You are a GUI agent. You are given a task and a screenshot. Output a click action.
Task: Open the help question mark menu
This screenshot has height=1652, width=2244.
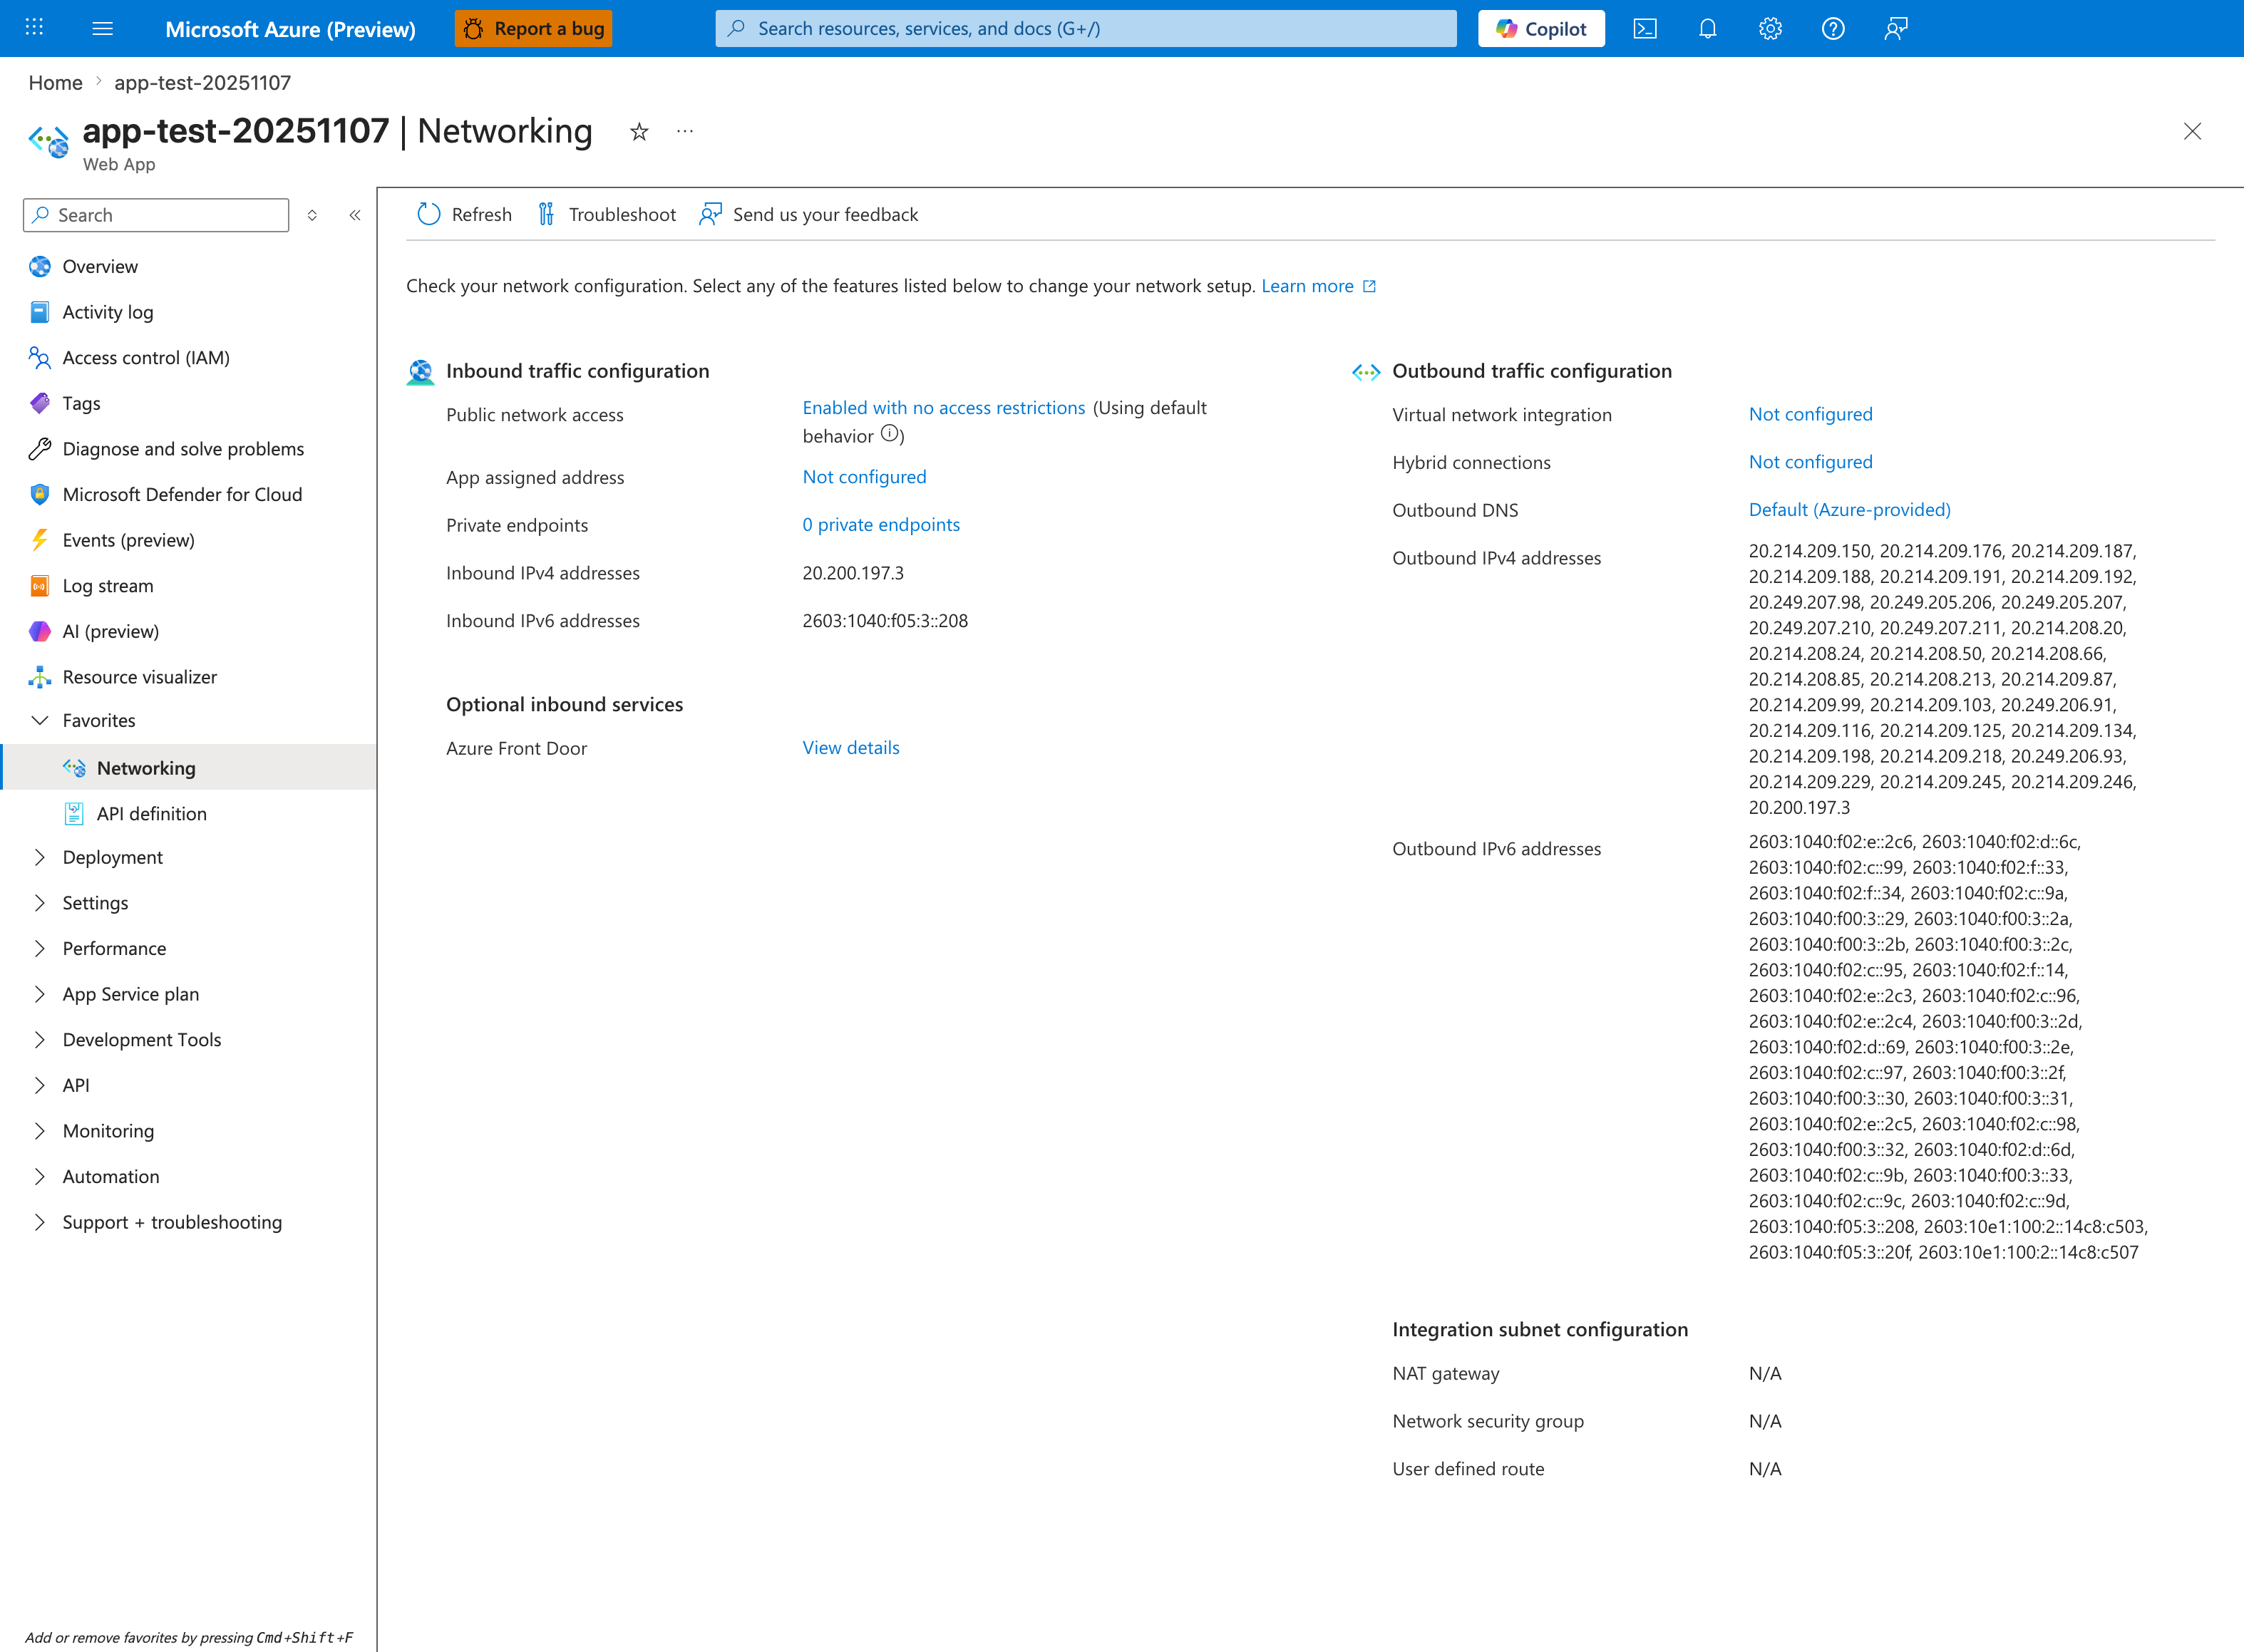[x=1833, y=28]
